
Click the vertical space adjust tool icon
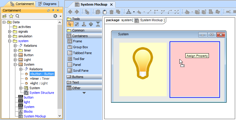(91, 24)
